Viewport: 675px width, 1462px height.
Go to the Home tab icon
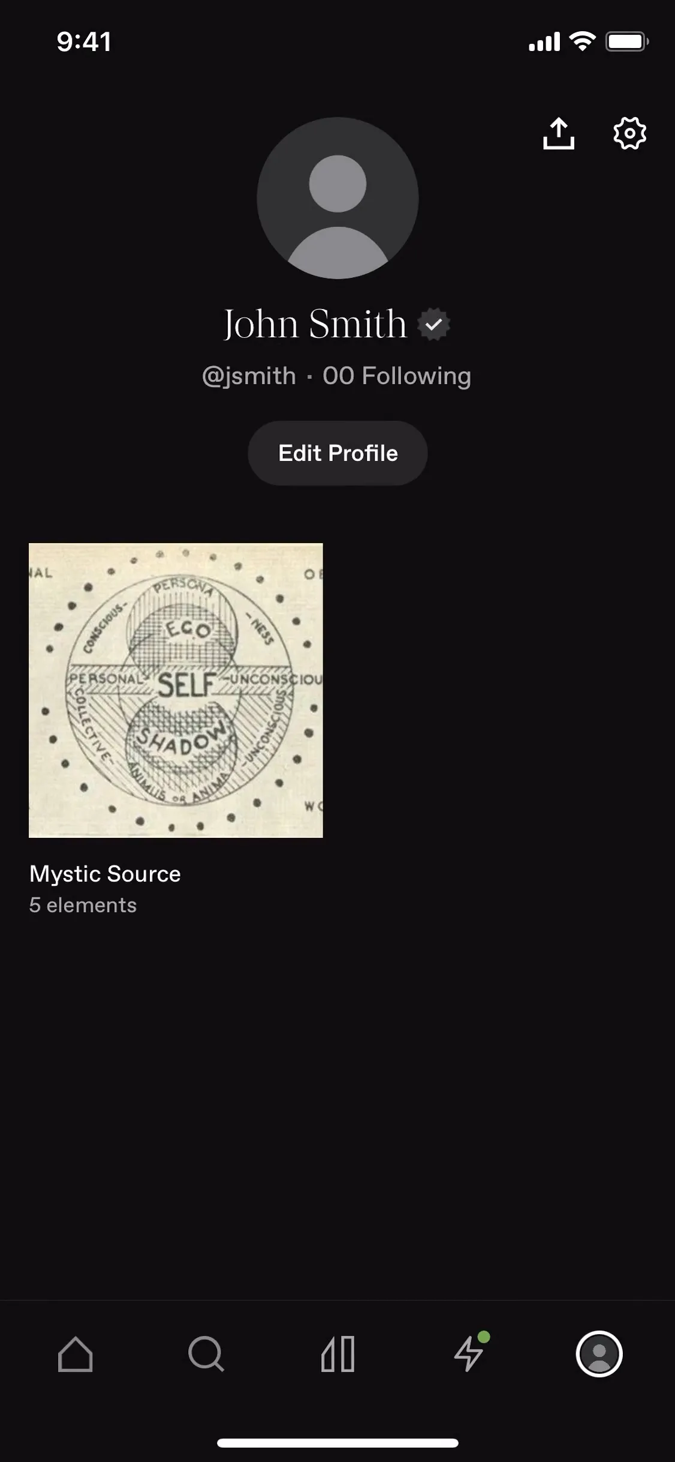click(76, 1355)
